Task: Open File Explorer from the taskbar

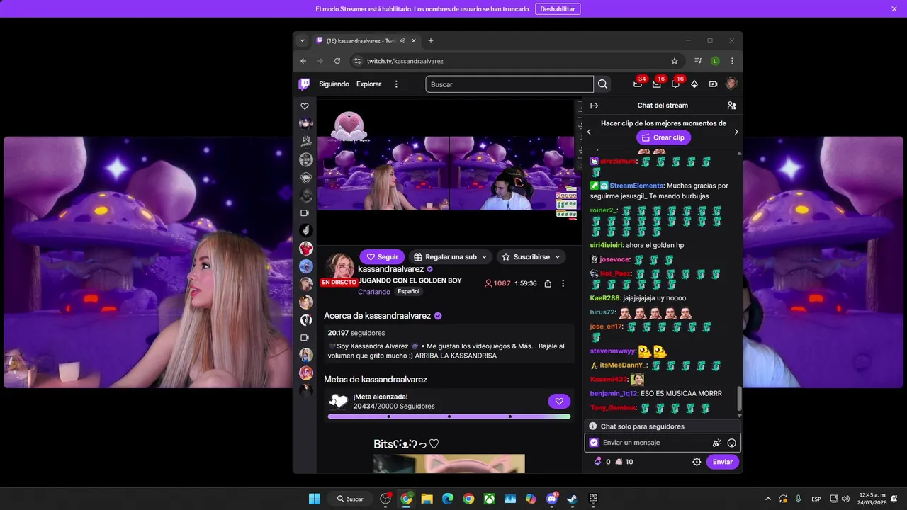Action: coord(427,499)
